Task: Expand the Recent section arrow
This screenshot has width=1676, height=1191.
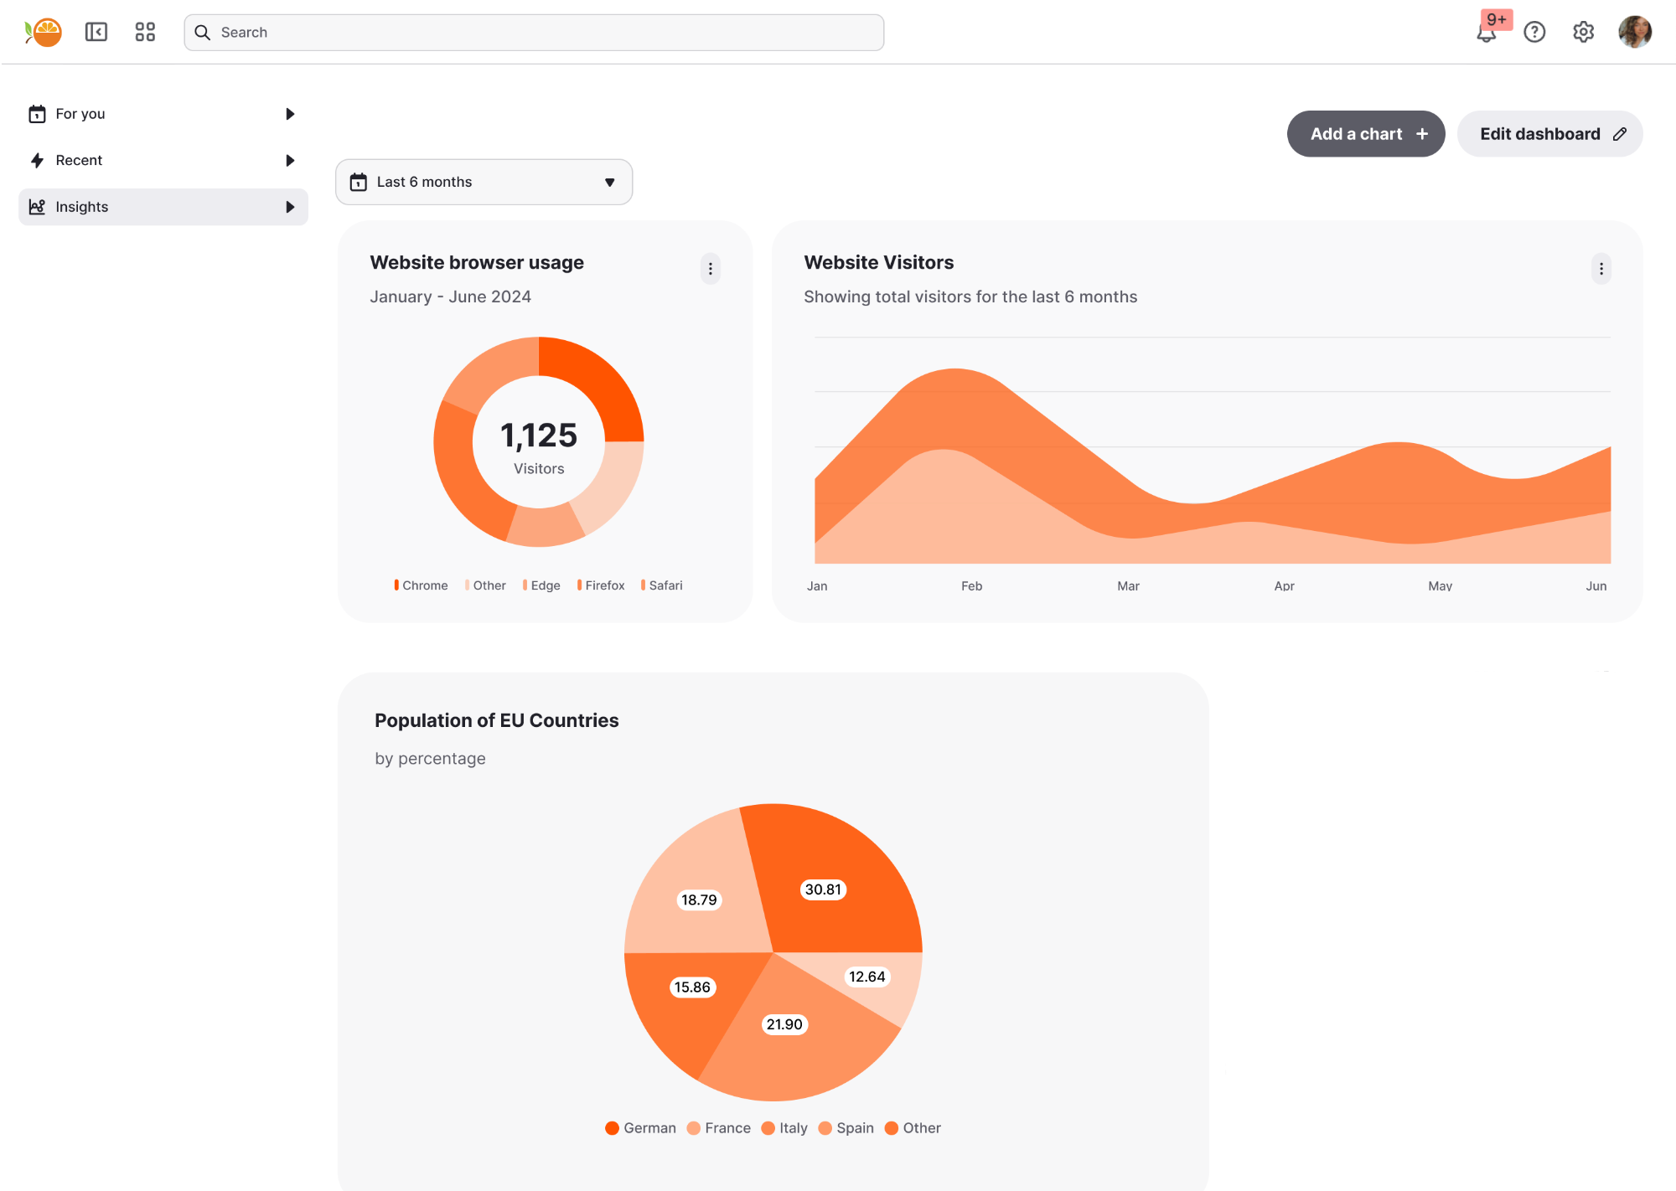Action: coord(290,160)
